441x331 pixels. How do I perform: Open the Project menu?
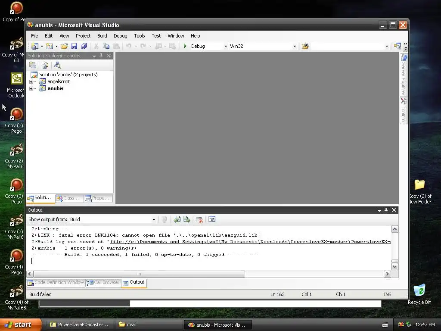(x=83, y=36)
